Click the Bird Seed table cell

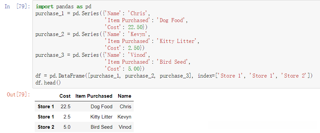tap(102, 127)
